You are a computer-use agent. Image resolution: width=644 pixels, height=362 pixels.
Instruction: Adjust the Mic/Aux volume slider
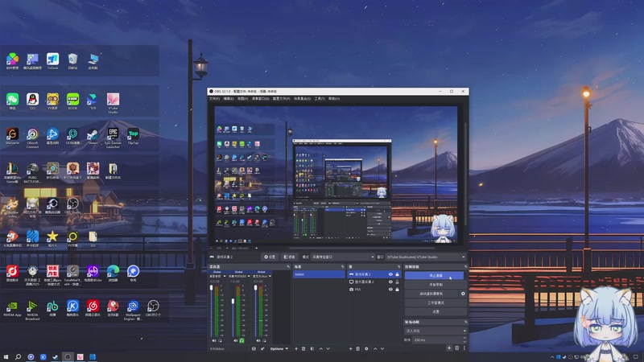tap(255, 312)
